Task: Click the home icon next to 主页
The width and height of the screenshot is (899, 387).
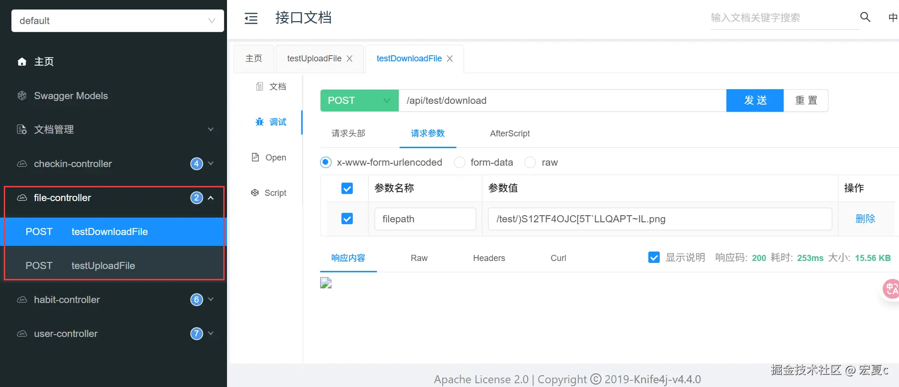Action: coord(22,62)
